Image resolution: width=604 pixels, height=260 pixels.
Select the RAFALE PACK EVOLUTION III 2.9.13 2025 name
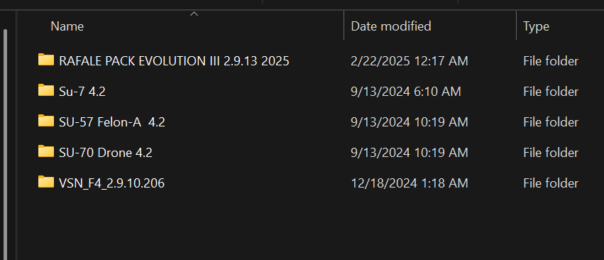(174, 61)
